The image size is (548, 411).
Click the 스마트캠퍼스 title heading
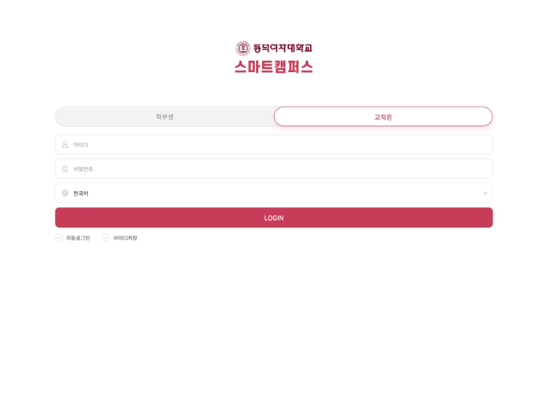coord(274,67)
